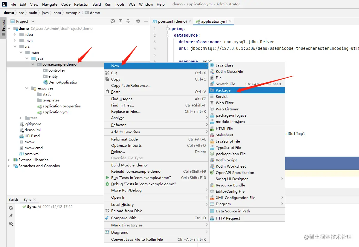Viewport: 359px width, 247px height.
Task: Expand the .idea folder
Action: coord(15,35)
